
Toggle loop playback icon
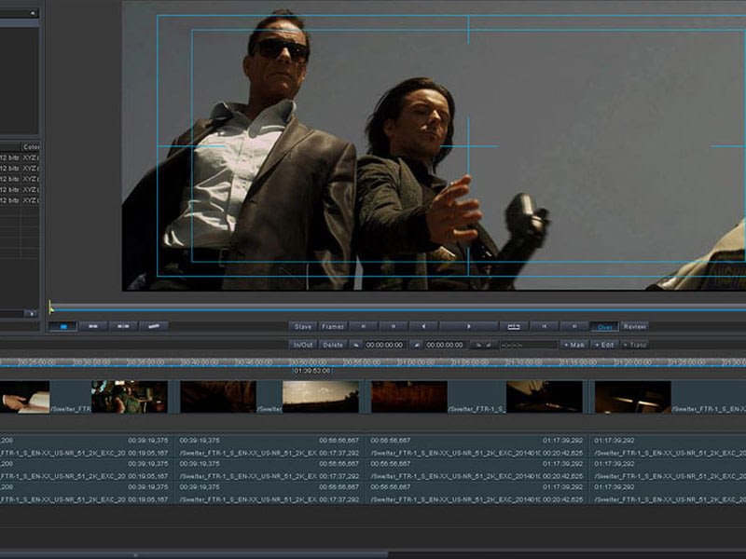[x=514, y=327]
